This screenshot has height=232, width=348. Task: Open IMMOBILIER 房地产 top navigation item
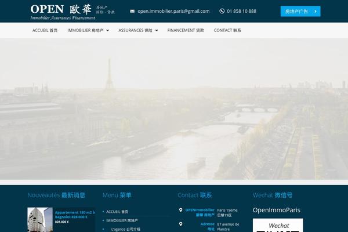point(85,30)
